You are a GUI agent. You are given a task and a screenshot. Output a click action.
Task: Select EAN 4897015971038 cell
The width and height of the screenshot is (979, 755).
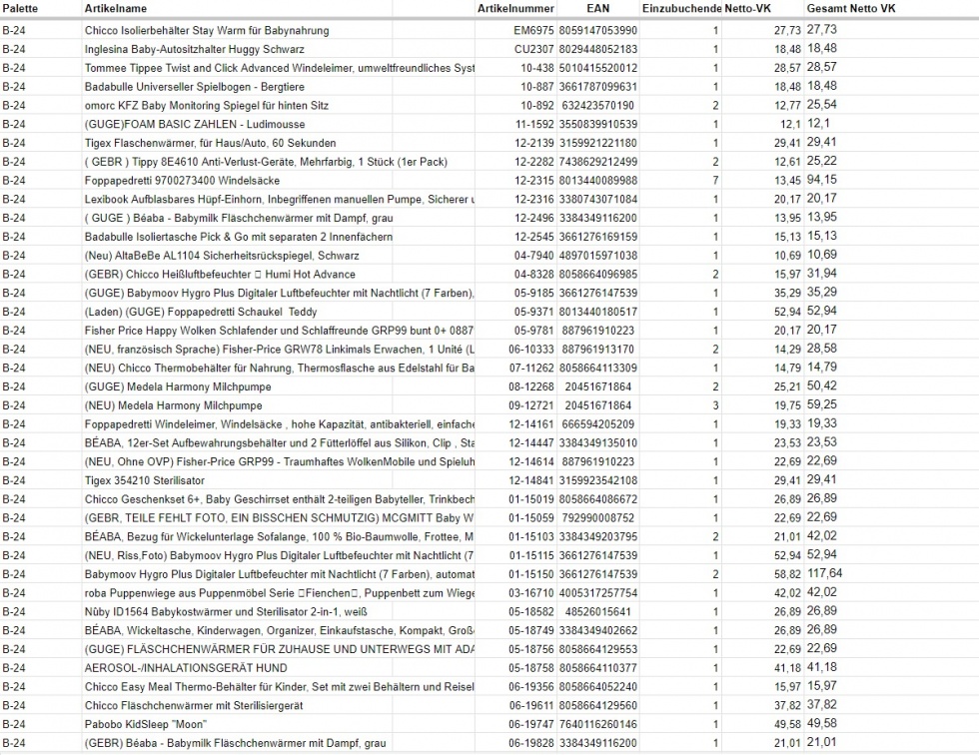598,256
